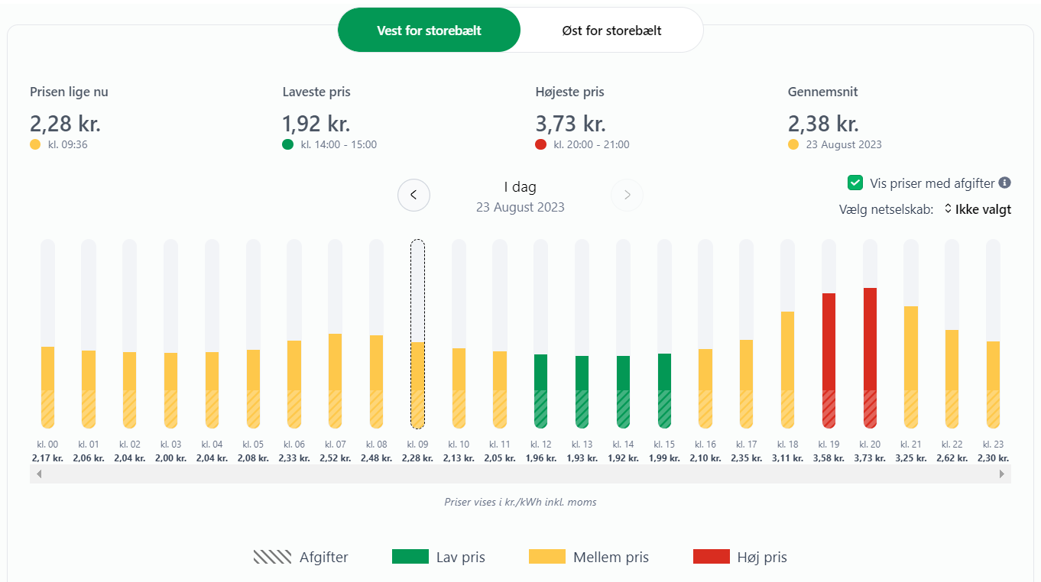Screen dimensions: 1041x582
Task: Click the green Lav pris legend swatch
Action: (x=410, y=557)
